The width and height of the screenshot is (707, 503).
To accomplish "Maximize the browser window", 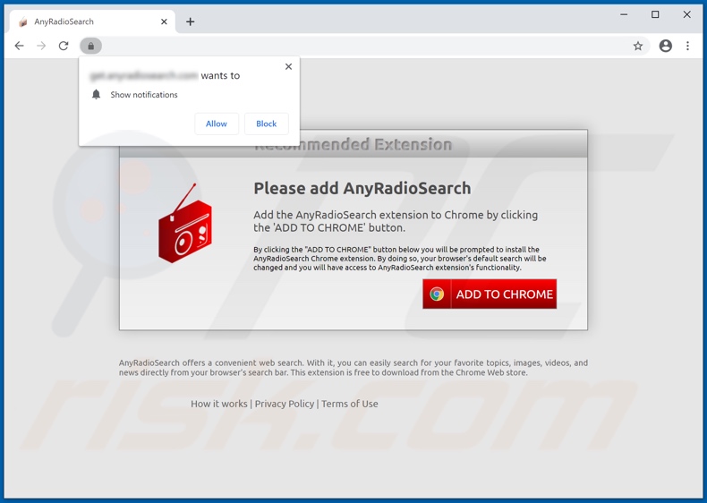I will (x=655, y=14).
